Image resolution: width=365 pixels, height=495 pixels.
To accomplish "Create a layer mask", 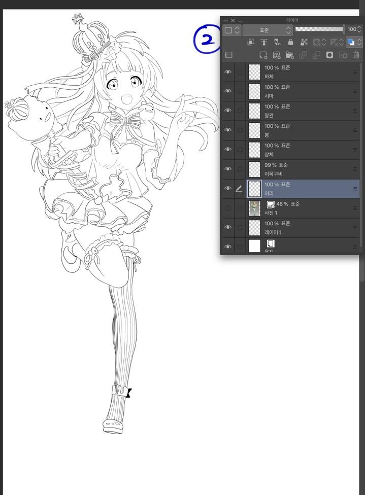I will pyautogui.click(x=329, y=55).
